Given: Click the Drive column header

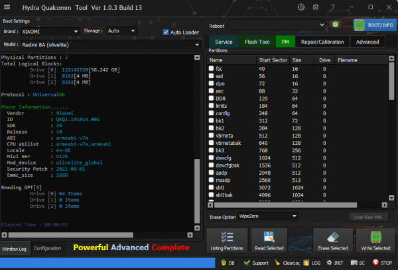Looking at the screenshot, I should tap(324, 60).
